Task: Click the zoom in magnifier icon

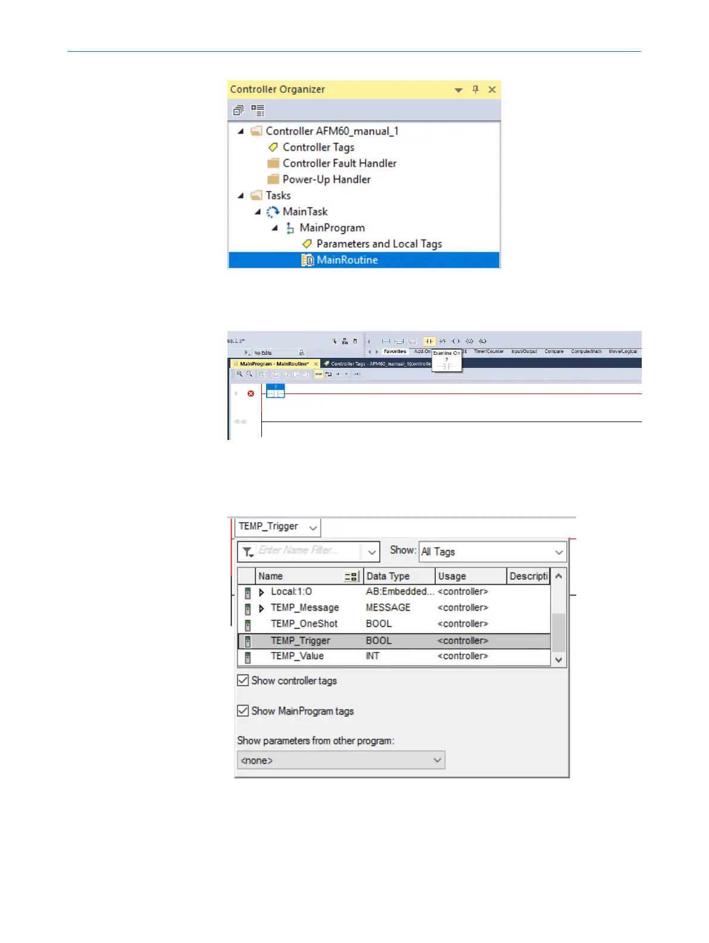Action: click(239, 374)
